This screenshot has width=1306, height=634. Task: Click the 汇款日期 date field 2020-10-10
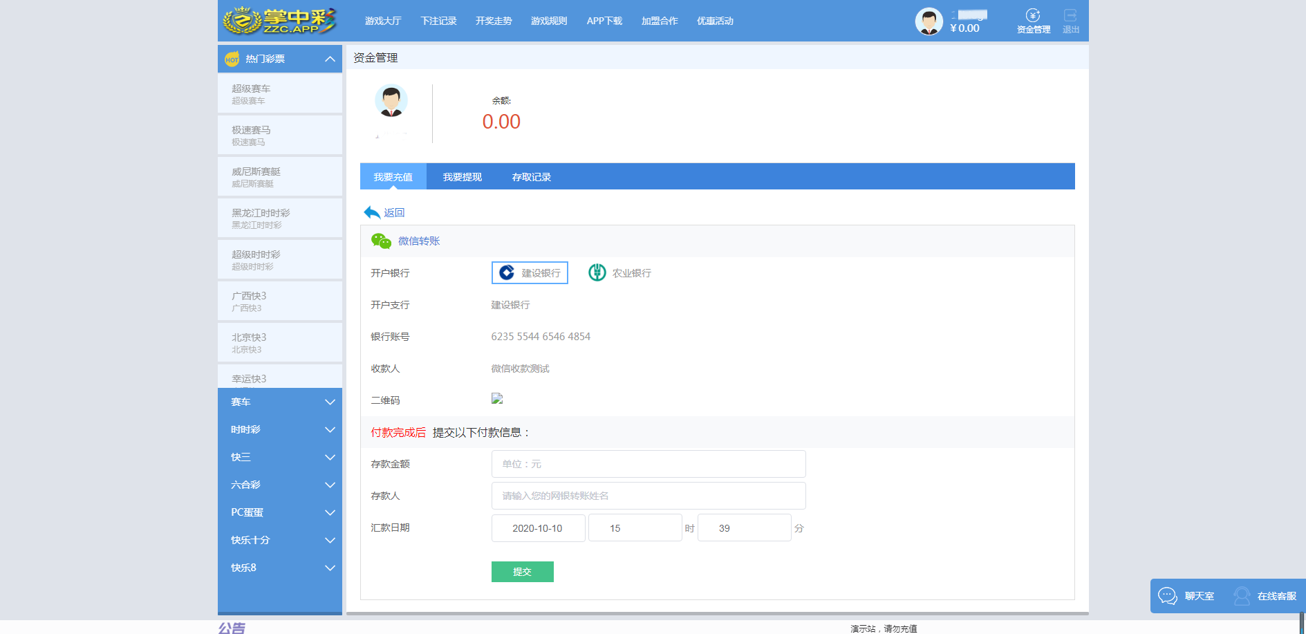(x=538, y=528)
